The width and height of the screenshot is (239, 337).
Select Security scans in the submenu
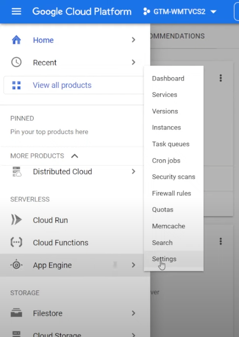(x=173, y=177)
